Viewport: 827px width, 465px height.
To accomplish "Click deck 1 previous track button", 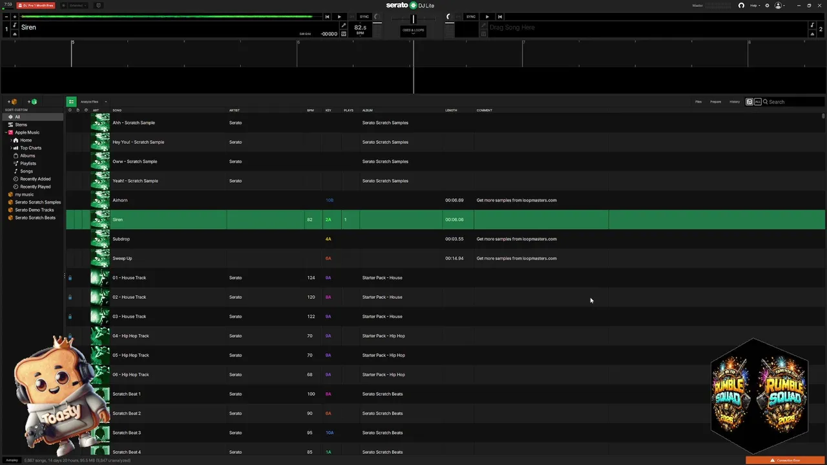I will click(x=327, y=17).
